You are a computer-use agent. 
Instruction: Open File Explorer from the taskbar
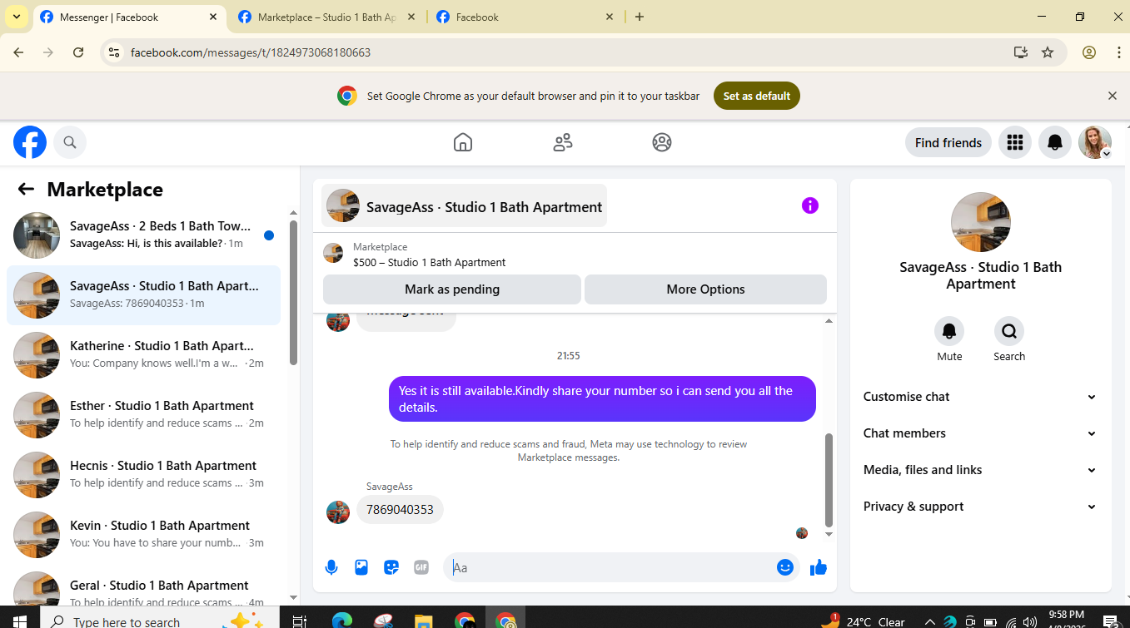click(424, 621)
